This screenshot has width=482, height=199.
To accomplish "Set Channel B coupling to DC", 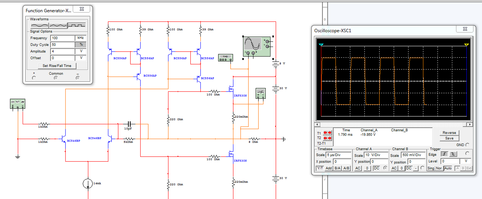I will [409, 168].
